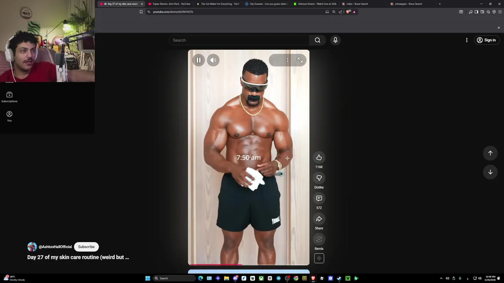This screenshot has height=283, width=504.
Task: Open Subscriptions in YouTube sidebar
Action: tap(9, 97)
